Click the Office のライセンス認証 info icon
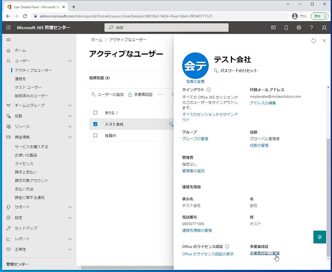 [x=227, y=246]
